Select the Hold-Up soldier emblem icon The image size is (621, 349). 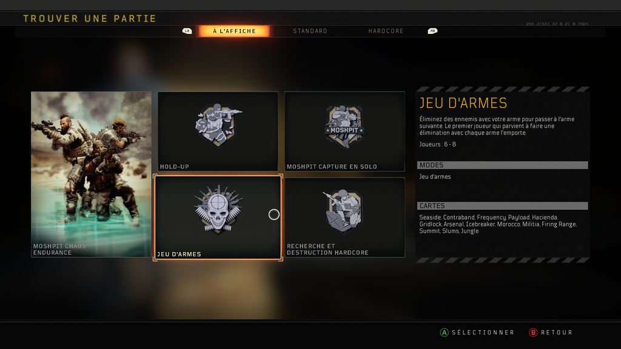click(x=218, y=125)
